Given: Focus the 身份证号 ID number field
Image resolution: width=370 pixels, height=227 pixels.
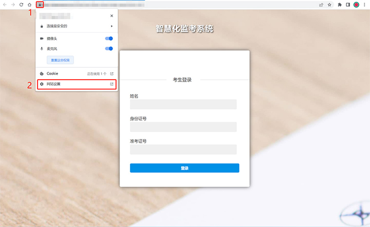Looking at the screenshot, I should (183, 127).
